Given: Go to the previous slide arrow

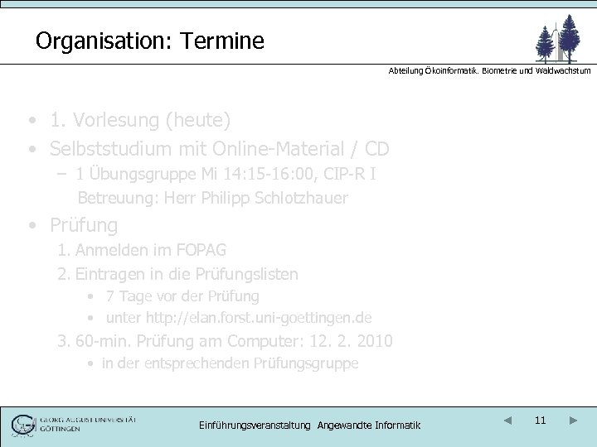Looking at the screenshot, I should (507, 421).
